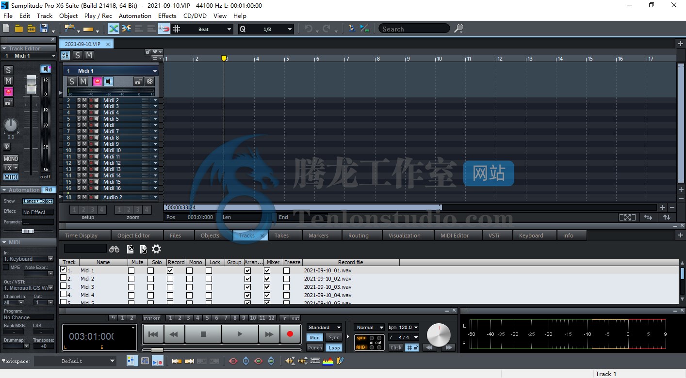Jump to start with rewind-to-beginning button
This screenshot has width=686, height=378.
153,334
